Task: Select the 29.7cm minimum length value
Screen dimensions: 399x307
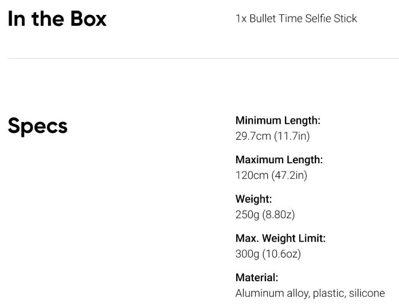Action: pyautogui.click(x=253, y=136)
